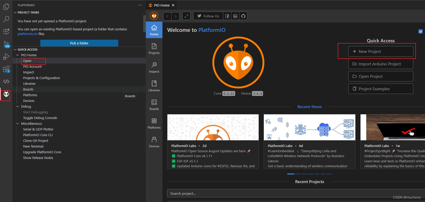425x202 pixels.
Task: Click the Follow Us Twitter button
Action: tap(208, 16)
